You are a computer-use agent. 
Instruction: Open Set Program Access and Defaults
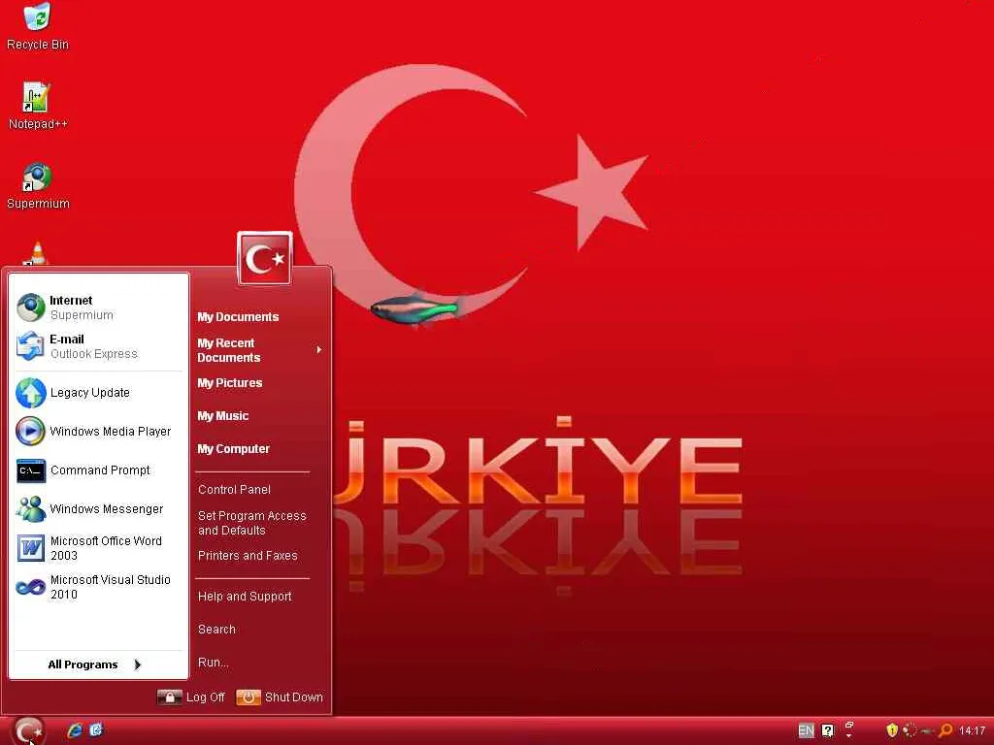coord(251,523)
